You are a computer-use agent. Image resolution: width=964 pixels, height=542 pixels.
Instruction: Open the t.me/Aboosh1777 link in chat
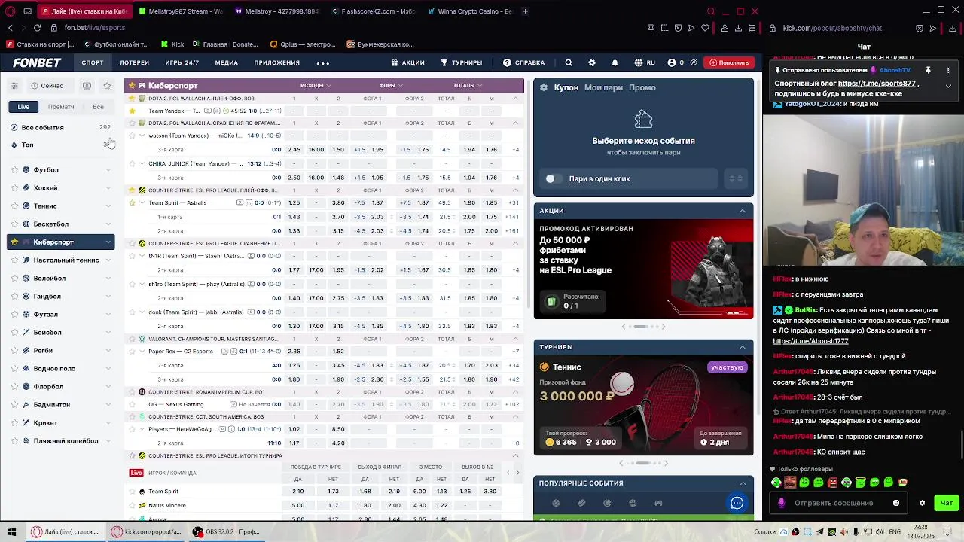810,341
